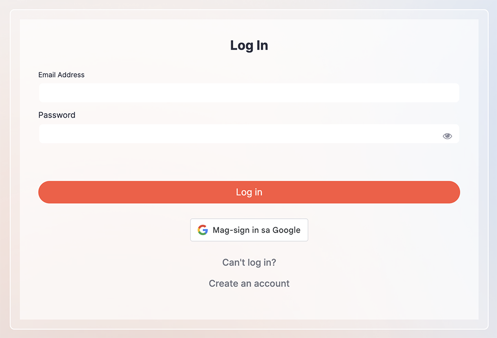
Task: Click the Google "G" logo icon
Action: 203,230
